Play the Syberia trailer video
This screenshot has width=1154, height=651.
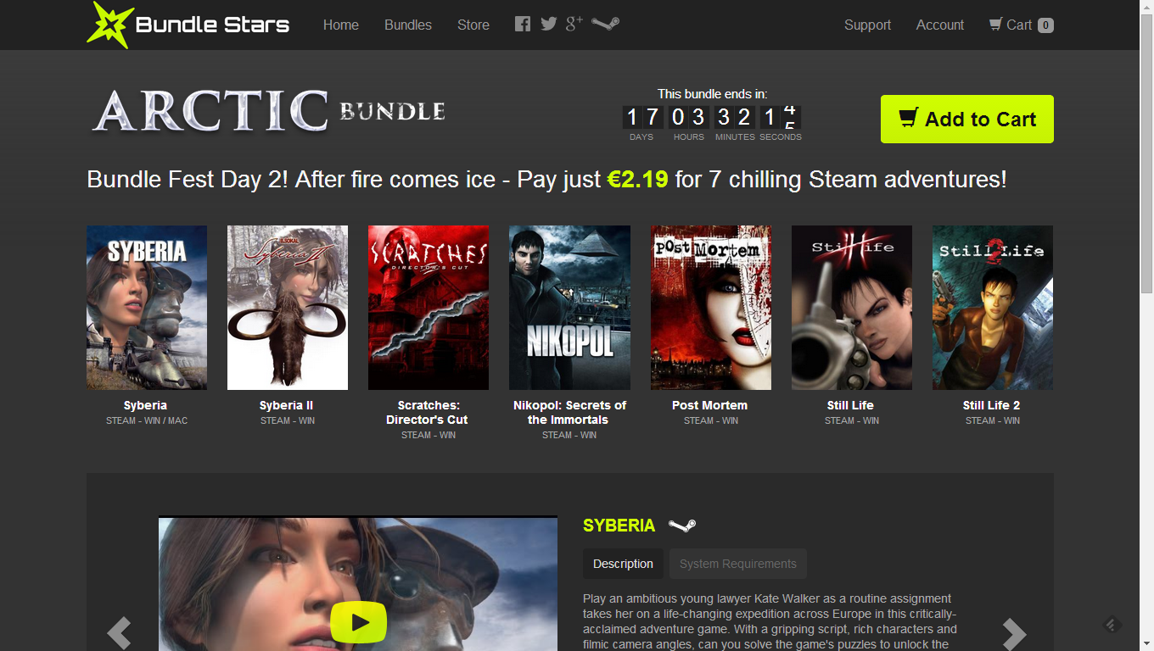tap(359, 621)
